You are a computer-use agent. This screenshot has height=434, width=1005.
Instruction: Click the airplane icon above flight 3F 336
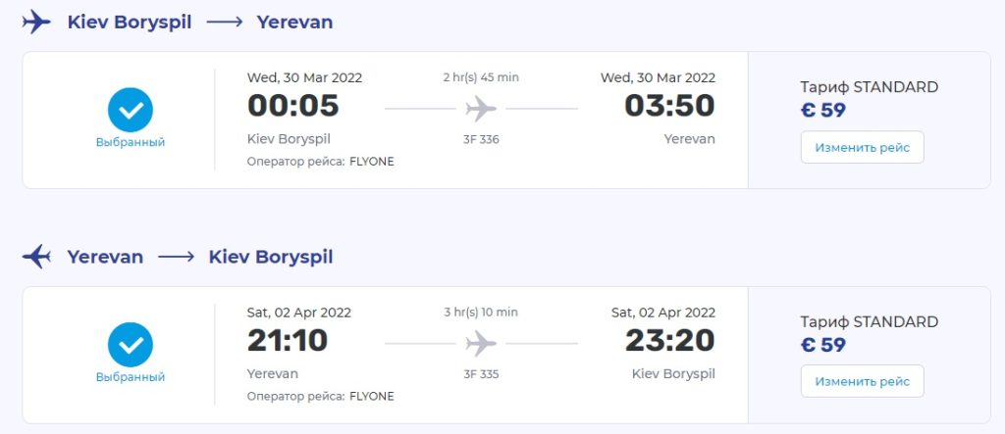coord(481,108)
